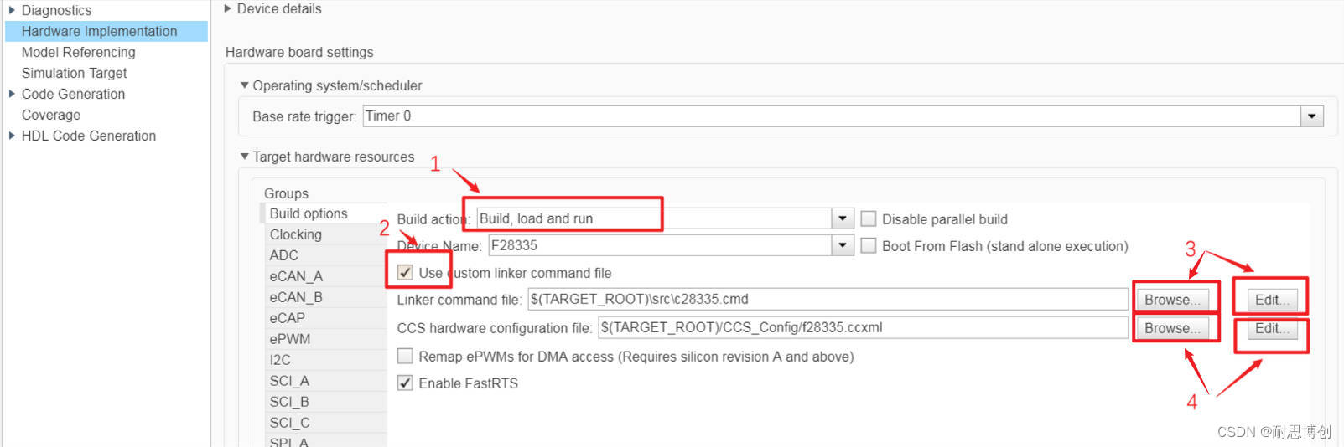This screenshot has width=1344, height=447.
Task: Toggle Boot From Flash checkbox
Action: tap(869, 245)
